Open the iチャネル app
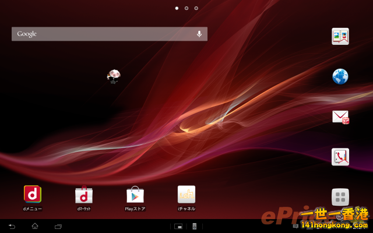The width and height of the screenshot is (373, 233). pyautogui.click(x=186, y=194)
